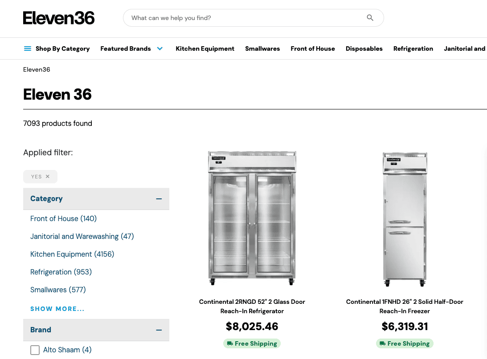Go to Kitchen Equipment nav item
This screenshot has height=359, width=487.
(205, 48)
